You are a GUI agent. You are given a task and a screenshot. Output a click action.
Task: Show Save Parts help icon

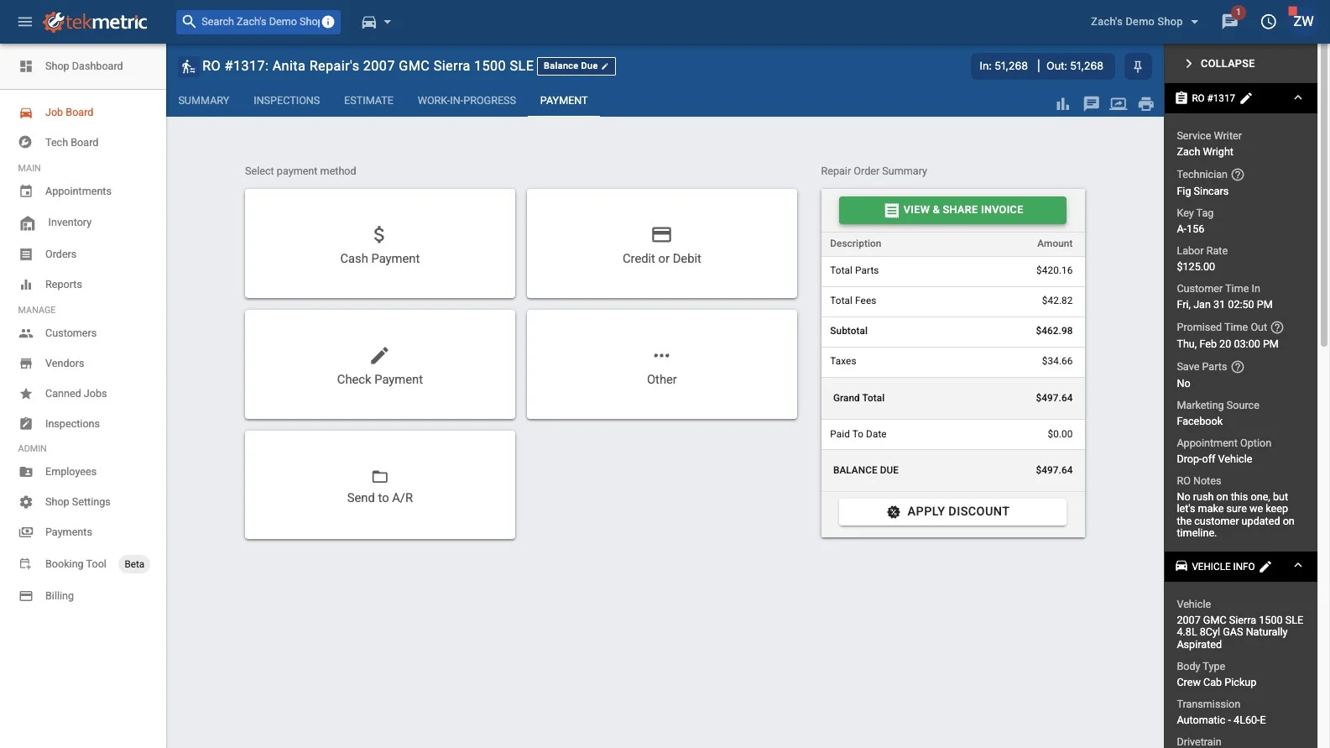tap(1238, 367)
